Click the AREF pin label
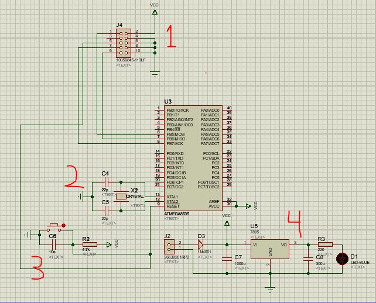The image size is (376, 303). tap(214, 202)
